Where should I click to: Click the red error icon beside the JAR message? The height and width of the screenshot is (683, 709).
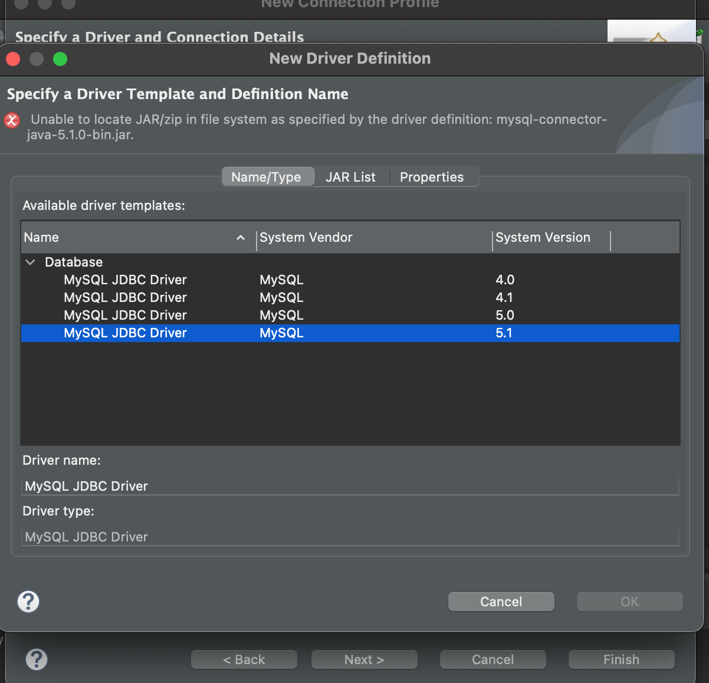(12, 120)
